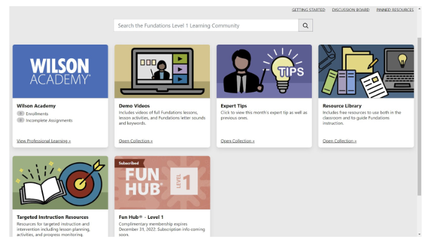Click the Demo Videos laptop thumbnail
Viewport: 431px width, 243px height.
point(162,71)
